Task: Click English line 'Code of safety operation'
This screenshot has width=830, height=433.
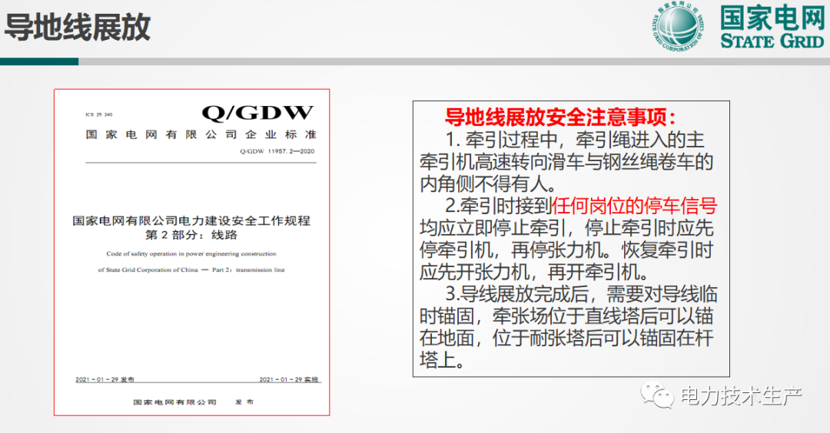Action: (191, 254)
